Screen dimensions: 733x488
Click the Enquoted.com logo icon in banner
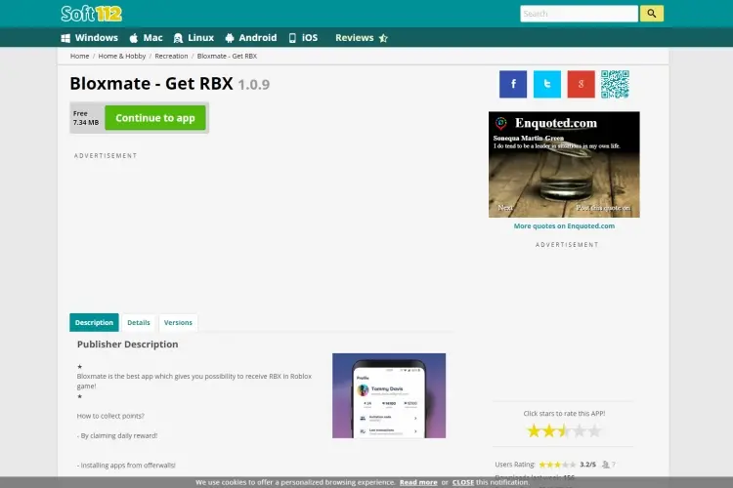click(x=501, y=123)
